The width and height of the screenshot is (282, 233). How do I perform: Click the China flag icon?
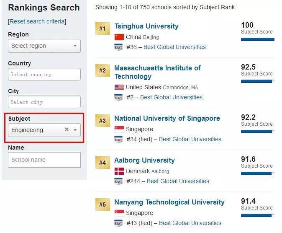[119, 37]
